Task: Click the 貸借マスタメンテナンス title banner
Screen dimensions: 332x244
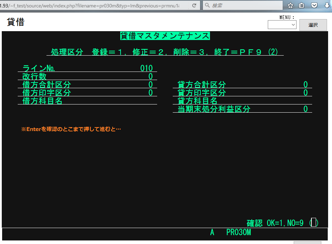Action: (165, 36)
